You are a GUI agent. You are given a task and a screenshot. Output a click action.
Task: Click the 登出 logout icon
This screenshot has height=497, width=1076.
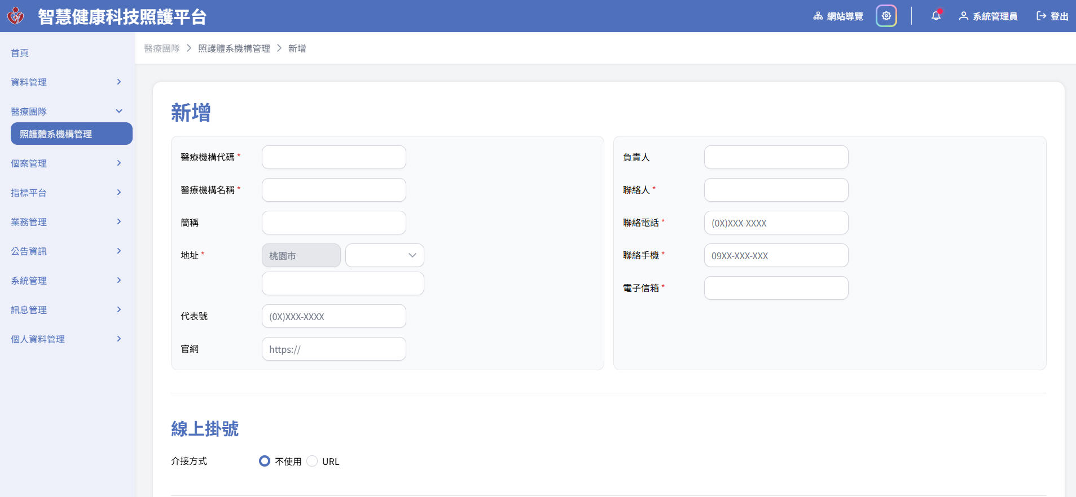1041,16
